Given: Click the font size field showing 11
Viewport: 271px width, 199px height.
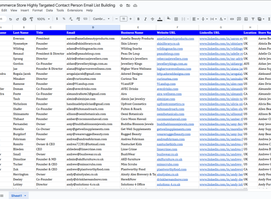Looking at the screenshot, I should point(124,19).
